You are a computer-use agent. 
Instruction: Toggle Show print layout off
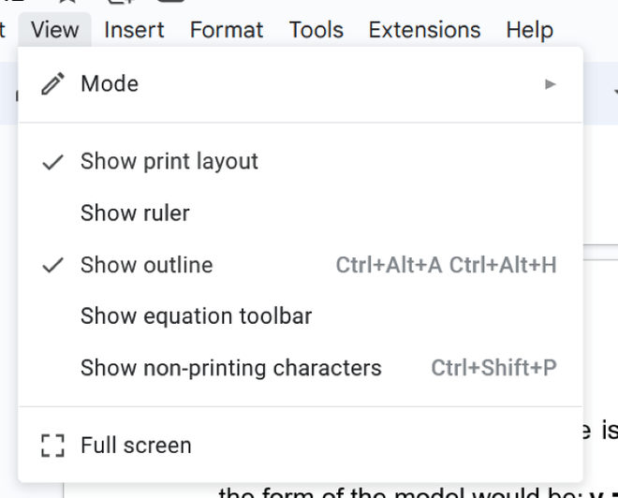[x=169, y=162]
